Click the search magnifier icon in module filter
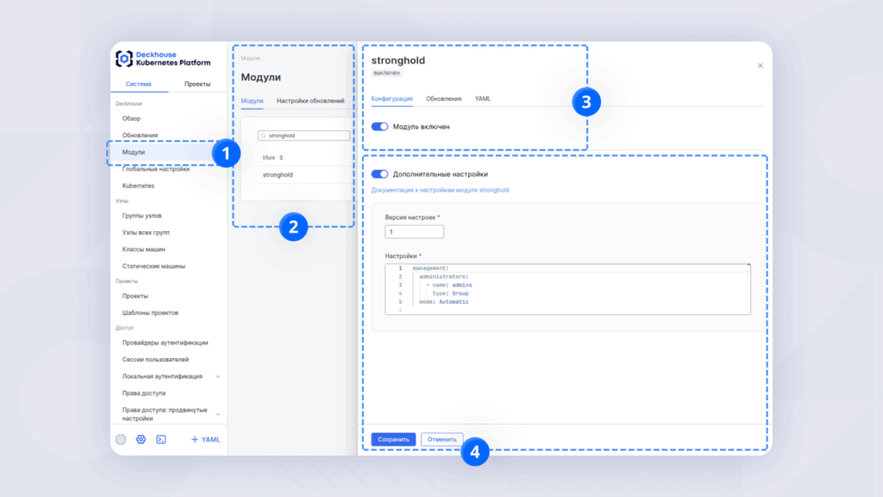Image resolution: width=883 pixels, height=497 pixels. tap(264, 136)
